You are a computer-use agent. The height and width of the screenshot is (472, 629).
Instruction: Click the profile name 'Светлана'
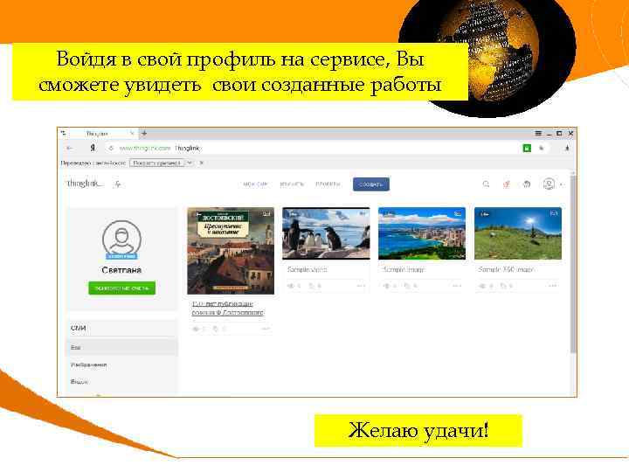(121, 270)
